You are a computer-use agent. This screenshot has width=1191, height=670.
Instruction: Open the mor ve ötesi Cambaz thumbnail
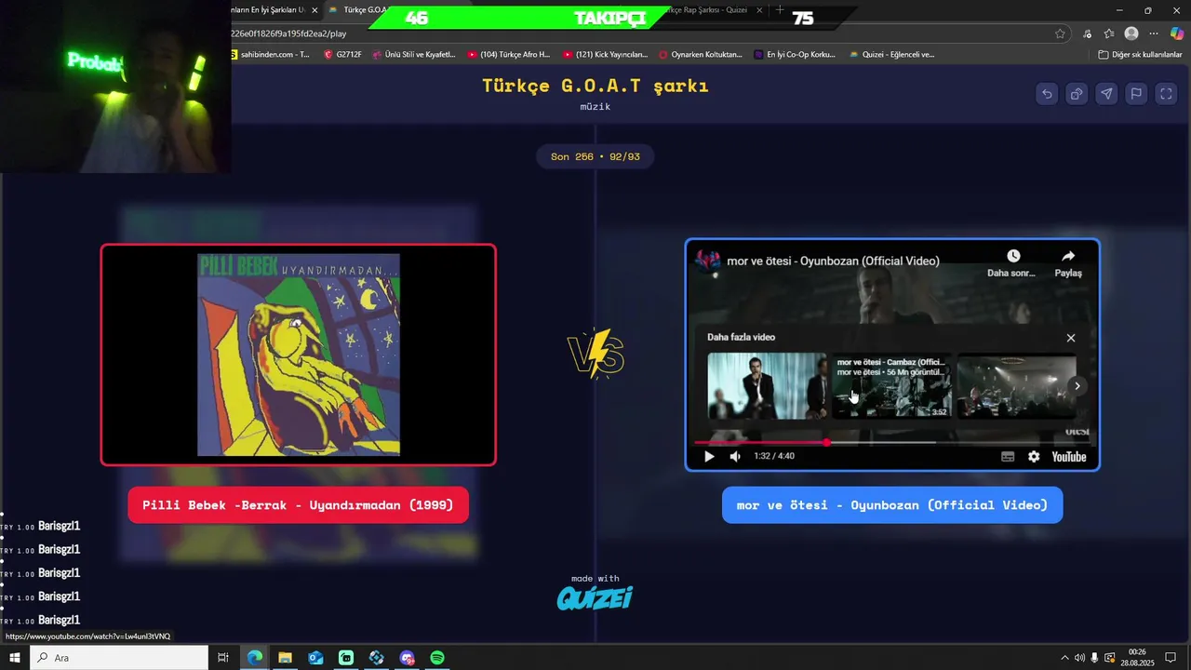(x=891, y=385)
